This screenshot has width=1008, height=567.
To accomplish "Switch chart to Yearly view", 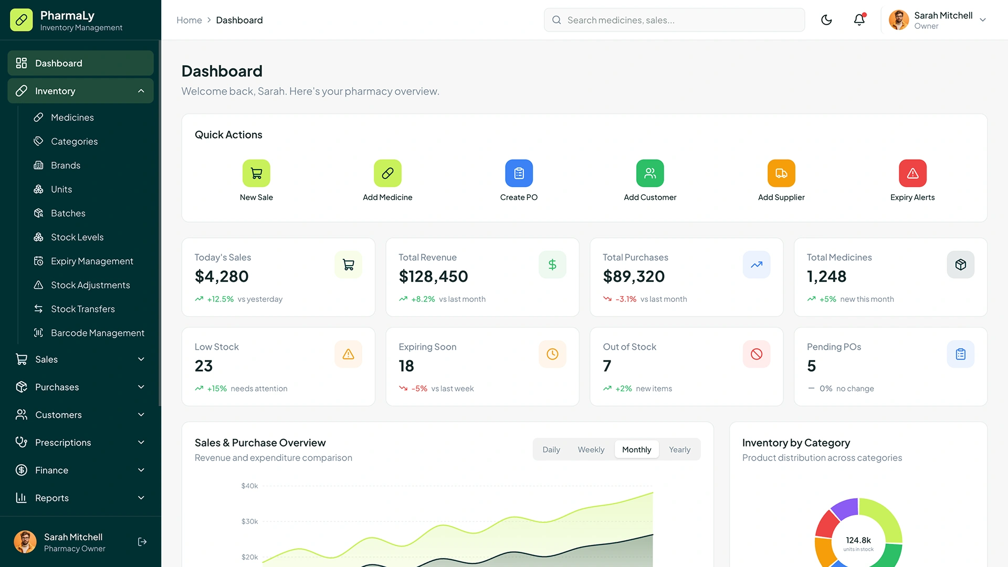I will pos(679,449).
